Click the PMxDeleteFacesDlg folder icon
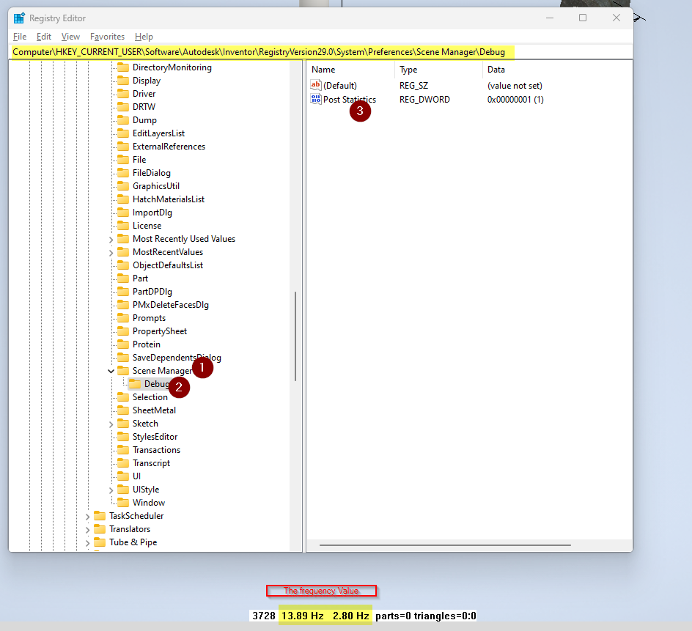 [123, 305]
